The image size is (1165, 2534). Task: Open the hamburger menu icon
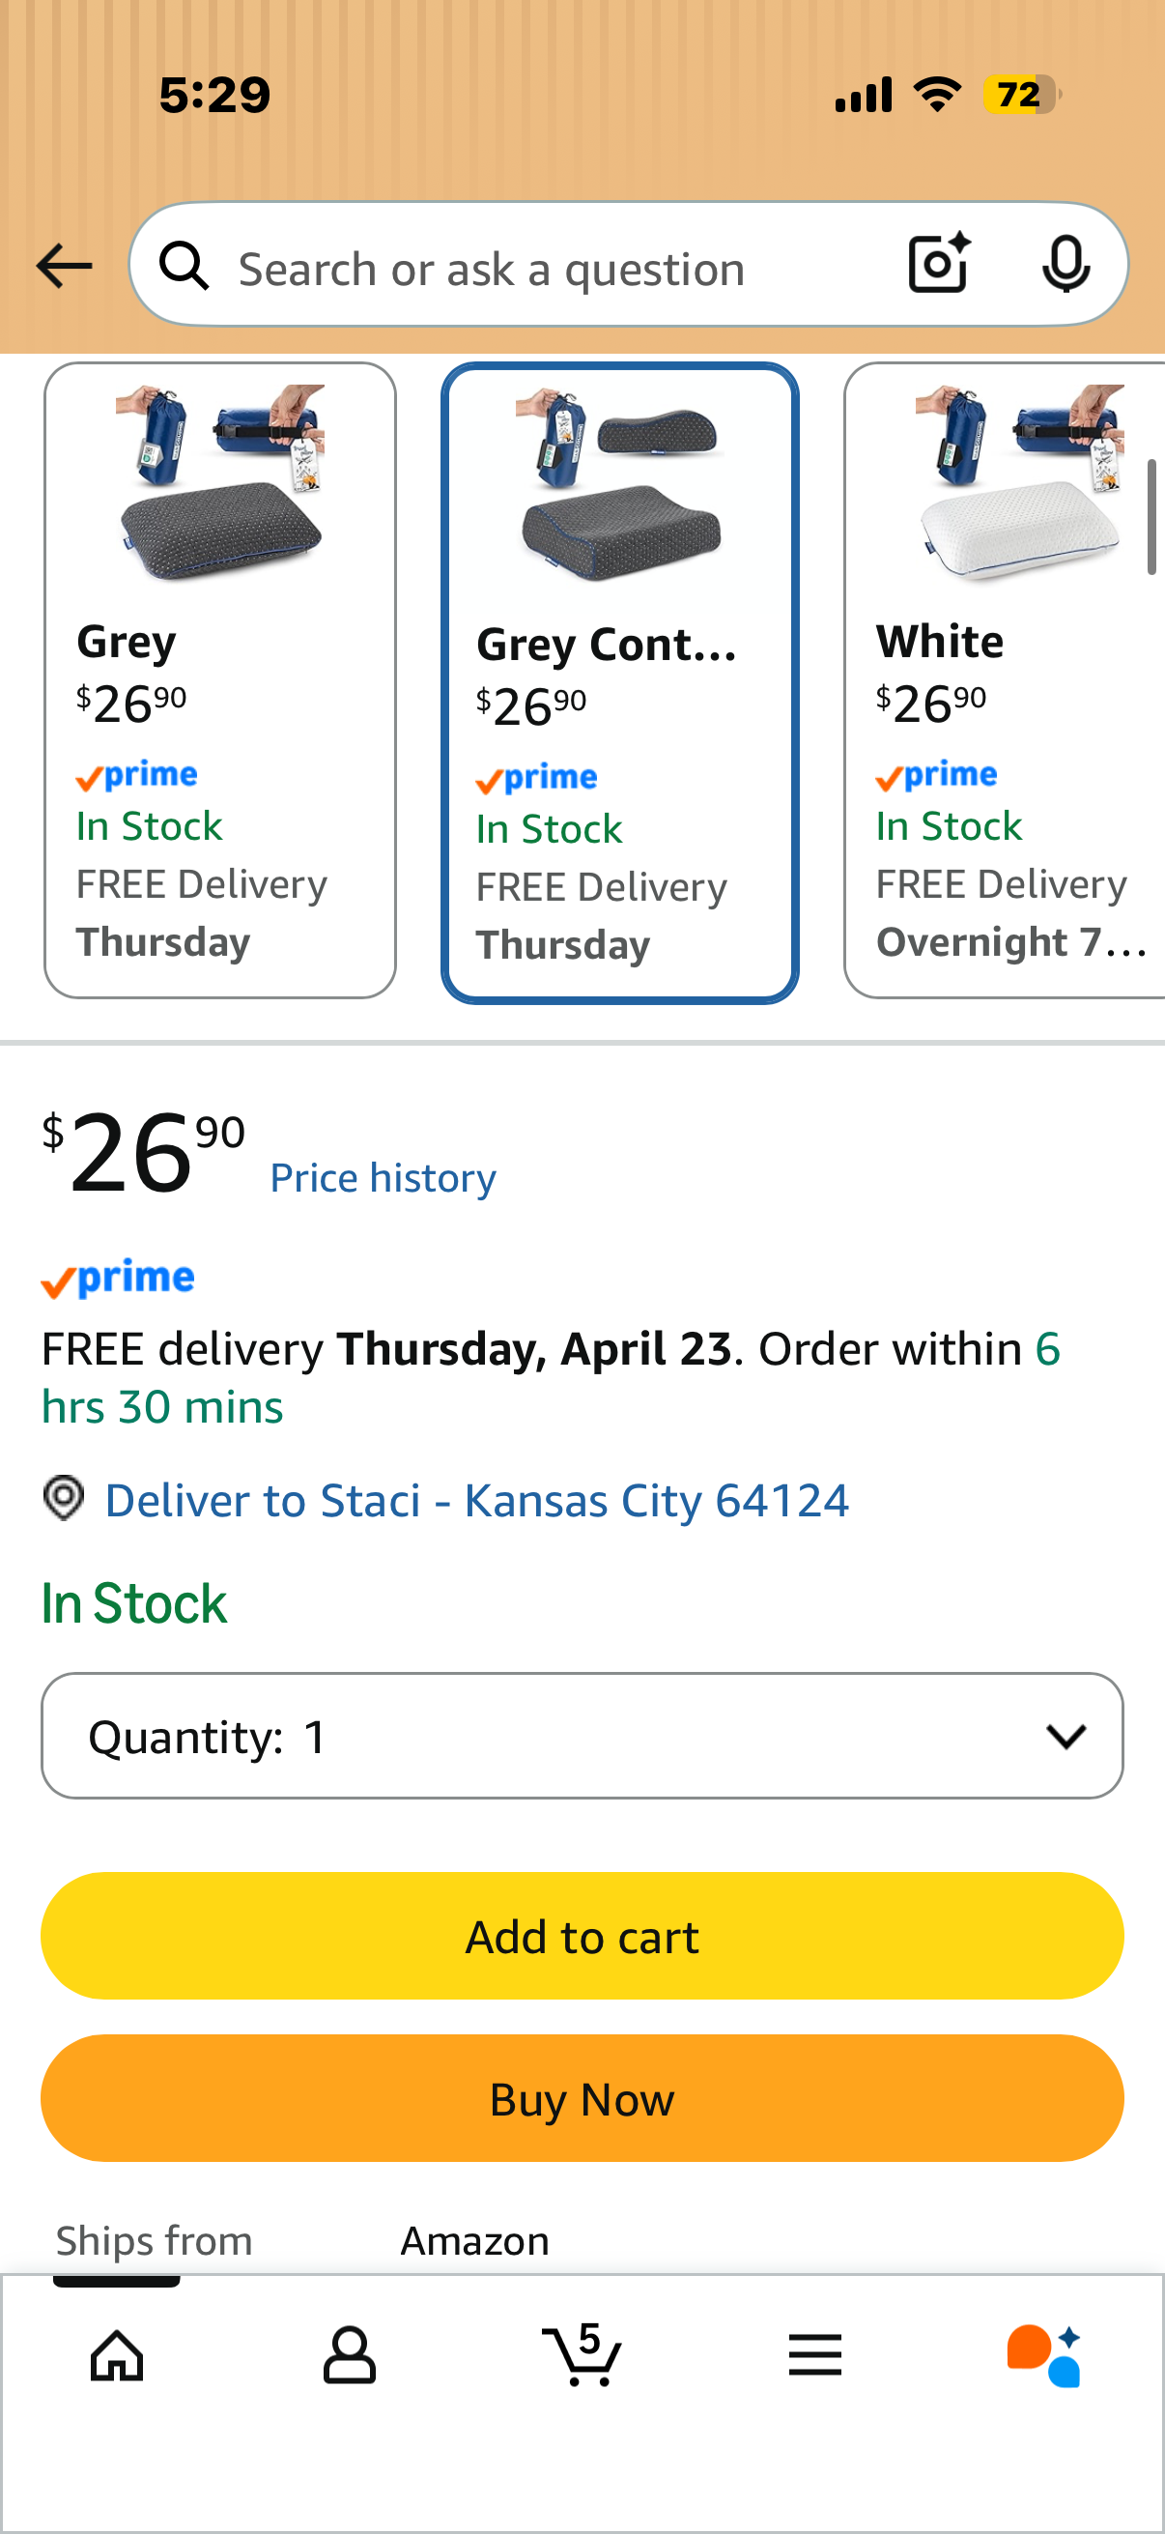click(x=815, y=2355)
